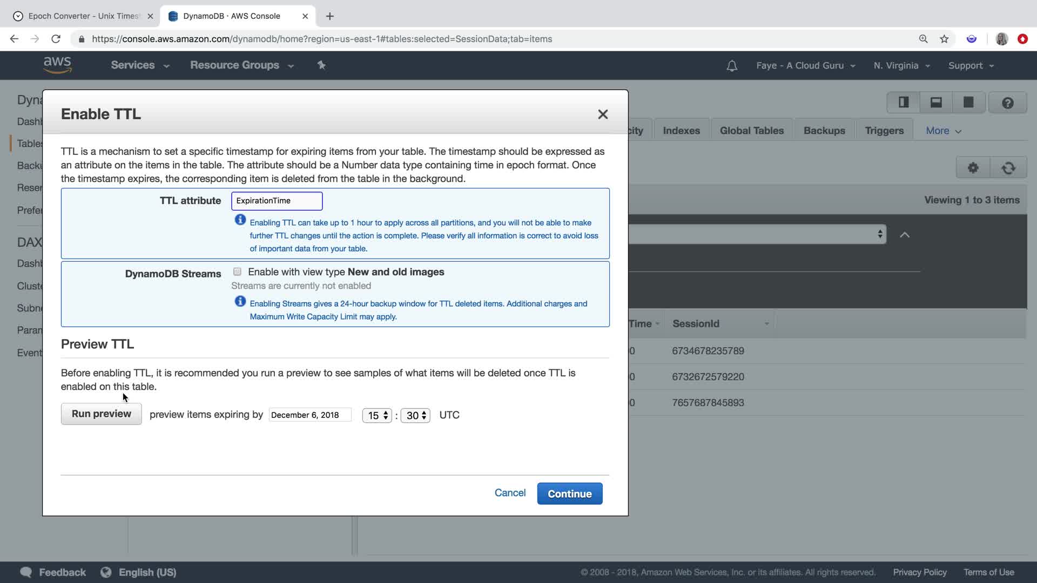The width and height of the screenshot is (1037, 583).
Task: Switch to bottom panel layout icon
Action: tap(936, 103)
